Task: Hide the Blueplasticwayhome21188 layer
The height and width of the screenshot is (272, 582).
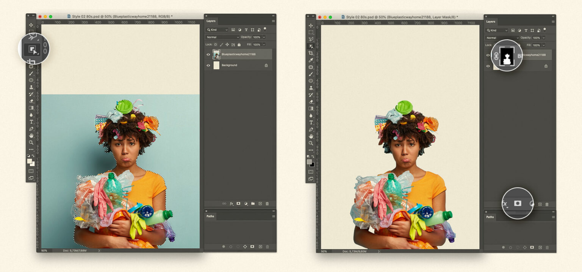Action: (x=208, y=54)
